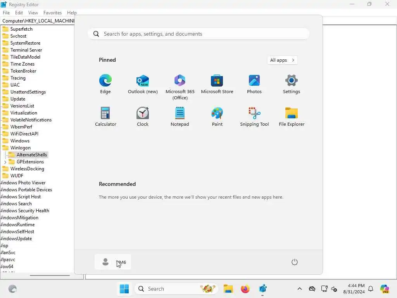Expand the GPExtensions registry key

[x=5, y=162]
